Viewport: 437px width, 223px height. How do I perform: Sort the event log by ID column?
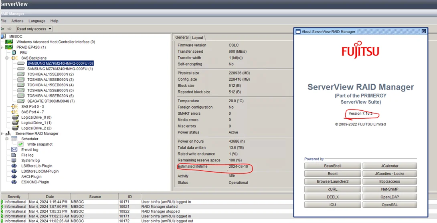(130, 197)
